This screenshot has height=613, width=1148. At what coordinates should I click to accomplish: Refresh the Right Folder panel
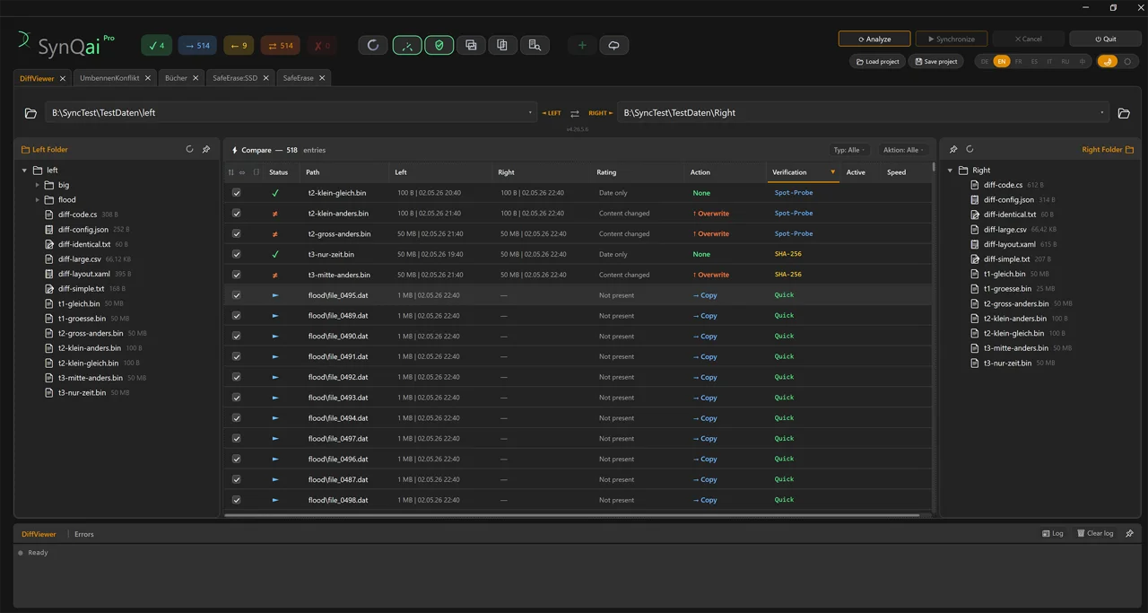[x=970, y=149]
